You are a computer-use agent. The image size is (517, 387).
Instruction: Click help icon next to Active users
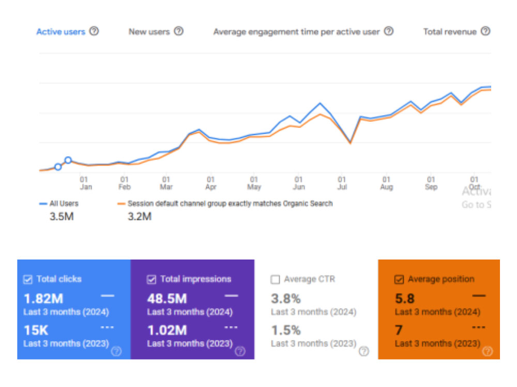(94, 31)
